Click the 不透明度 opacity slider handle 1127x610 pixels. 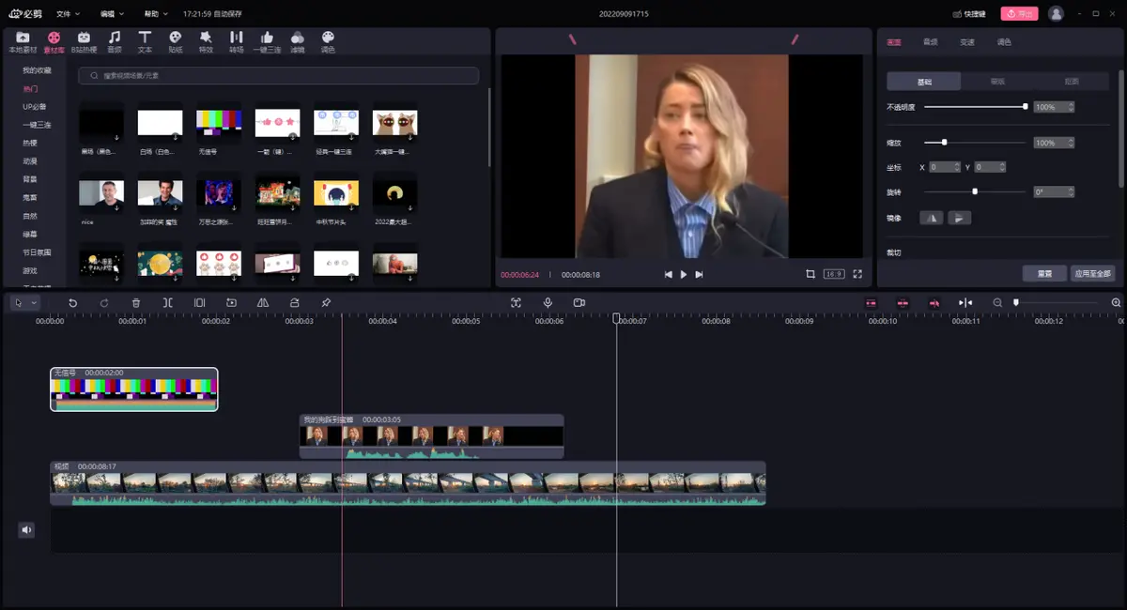coord(1025,107)
